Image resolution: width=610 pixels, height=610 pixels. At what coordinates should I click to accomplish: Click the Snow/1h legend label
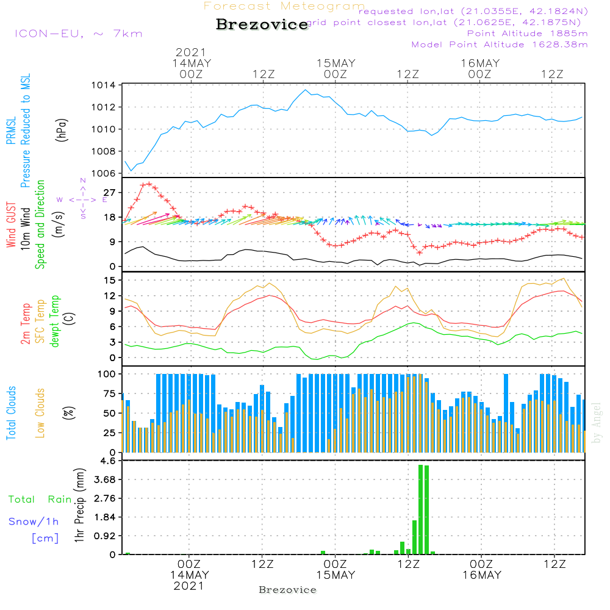coord(34,522)
